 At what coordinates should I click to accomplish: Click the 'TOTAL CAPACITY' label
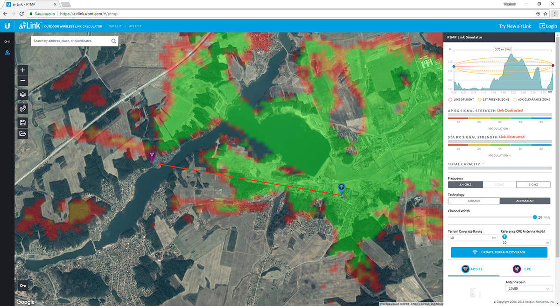click(464, 164)
